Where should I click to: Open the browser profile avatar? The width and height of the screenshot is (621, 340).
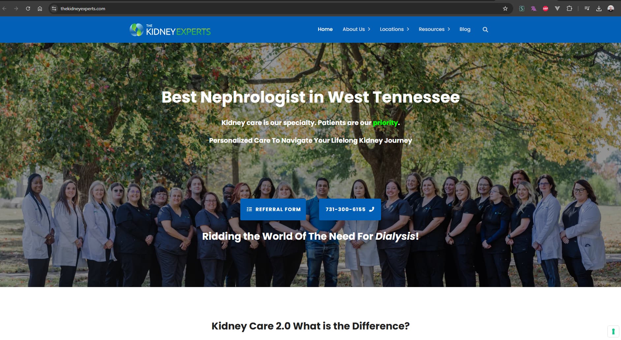[611, 9]
